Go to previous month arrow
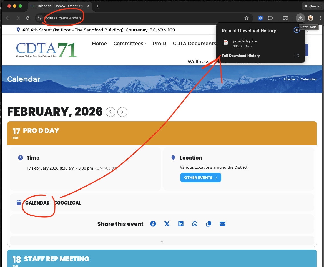The width and height of the screenshot is (324, 267). [110, 112]
